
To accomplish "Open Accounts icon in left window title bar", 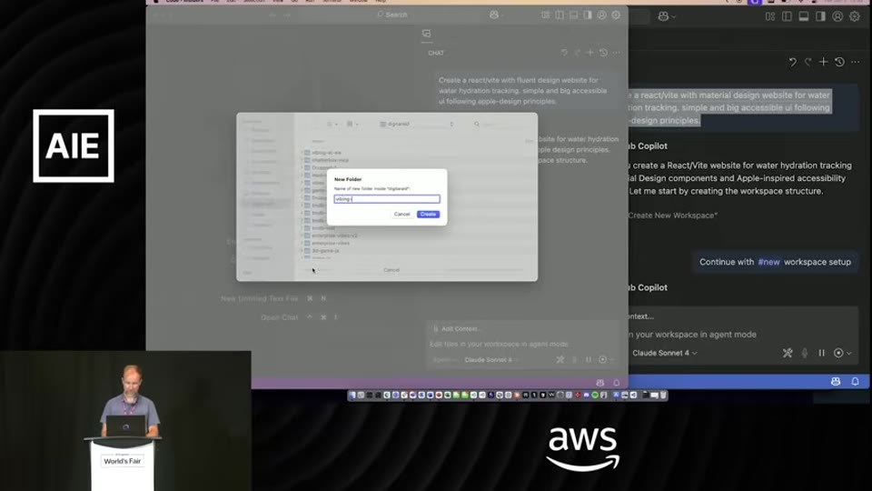I will point(601,15).
